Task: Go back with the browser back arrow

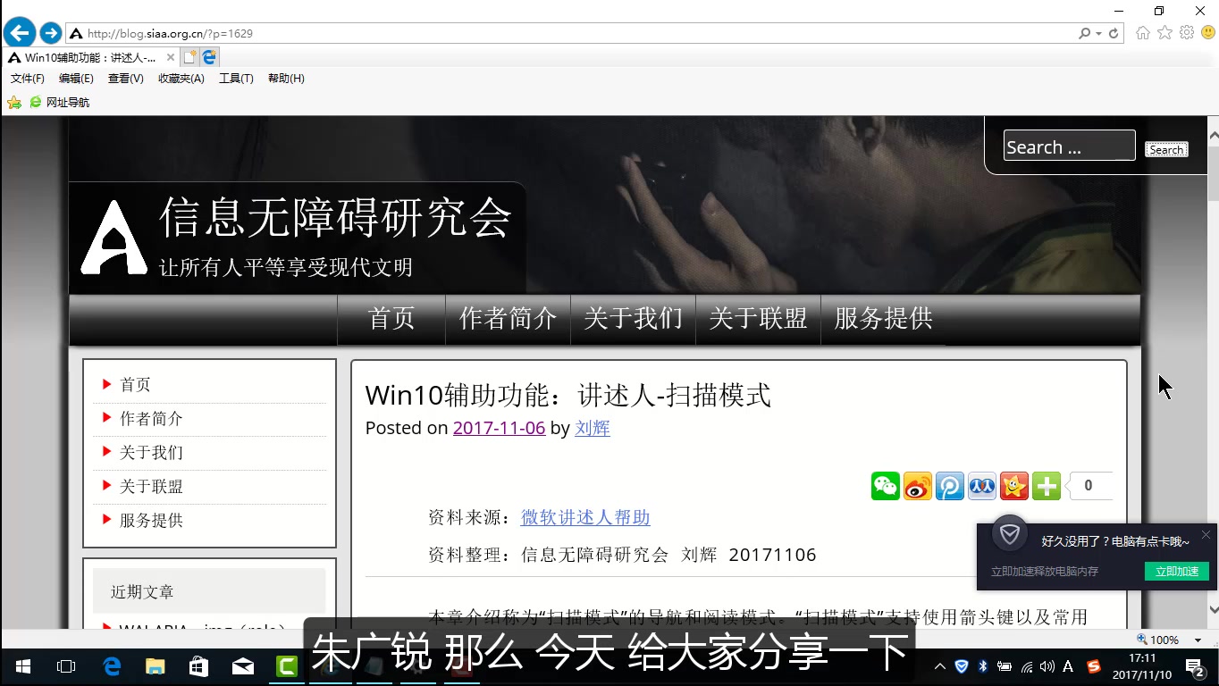Action: coord(20,33)
